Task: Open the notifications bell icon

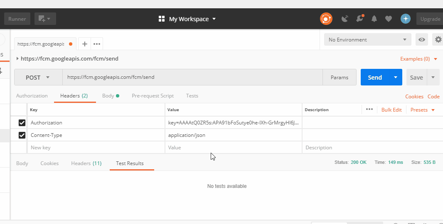Action: 374,19
